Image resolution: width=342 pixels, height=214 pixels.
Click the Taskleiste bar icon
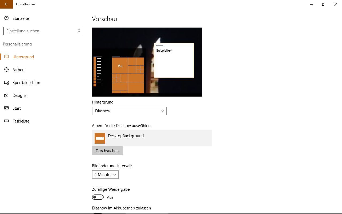(x=7, y=121)
